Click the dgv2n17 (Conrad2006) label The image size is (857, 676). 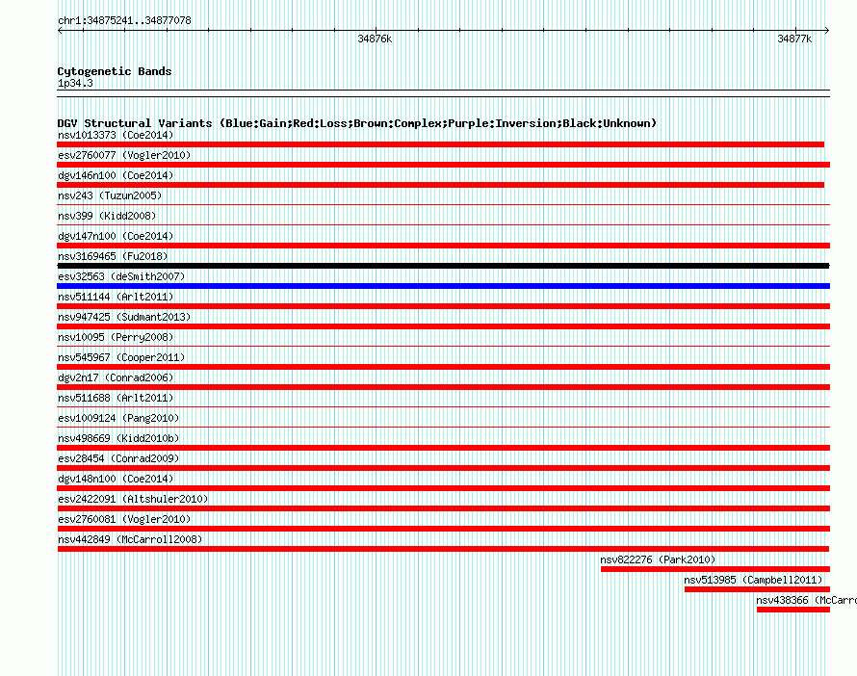[x=116, y=377]
